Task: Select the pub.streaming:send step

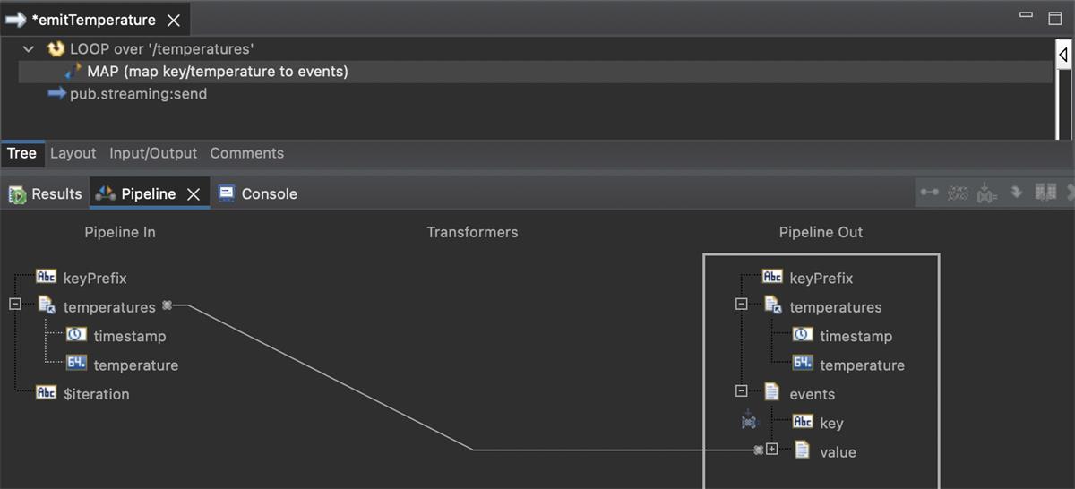Action: (138, 94)
